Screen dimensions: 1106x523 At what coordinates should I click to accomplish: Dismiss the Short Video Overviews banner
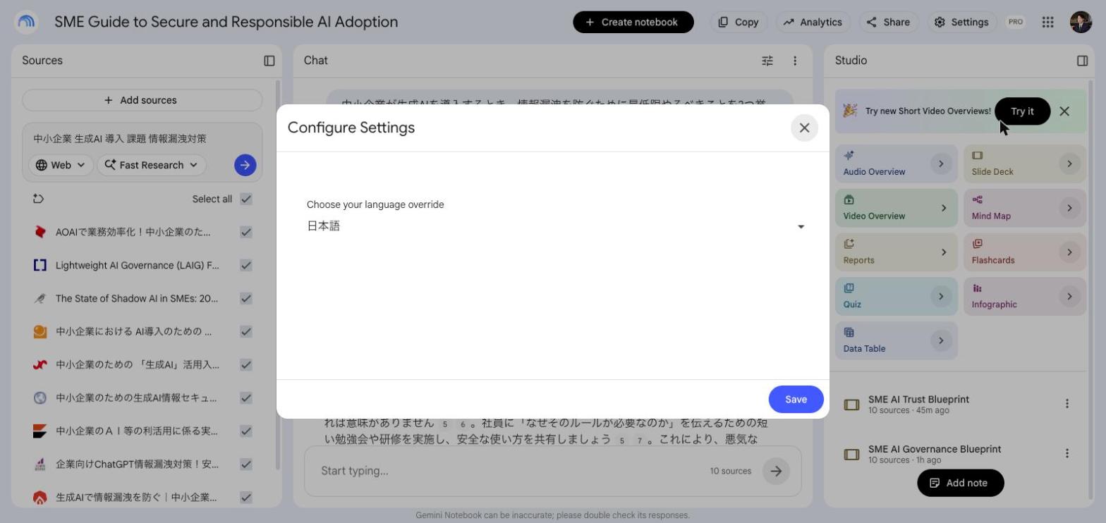point(1064,111)
